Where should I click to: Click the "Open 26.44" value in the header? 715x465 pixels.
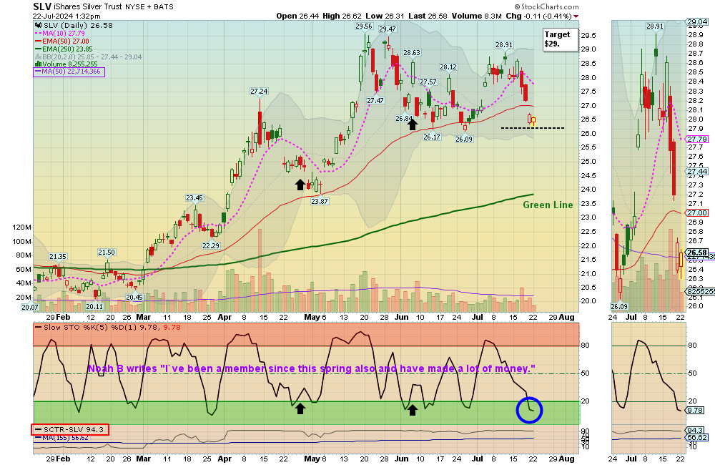pyautogui.click(x=297, y=16)
